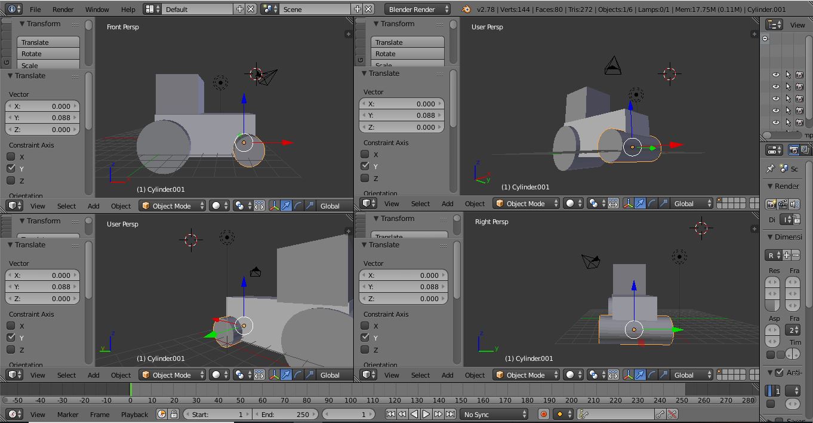Viewport: 813px width, 423px height.
Task: Open the Blender Render engine dropdown
Action: pyautogui.click(x=417, y=9)
